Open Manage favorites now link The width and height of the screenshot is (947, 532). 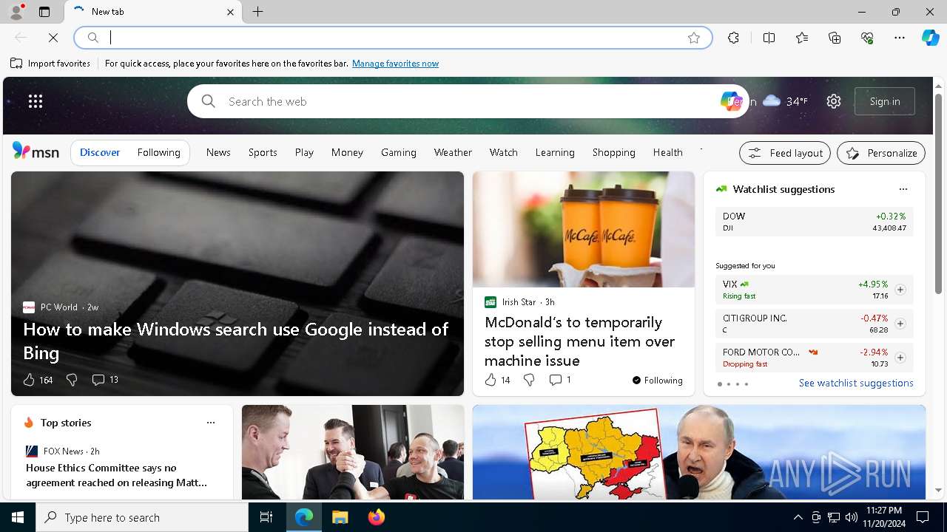(x=395, y=64)
